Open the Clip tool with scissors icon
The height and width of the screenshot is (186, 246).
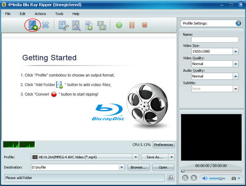pos(63,25)
